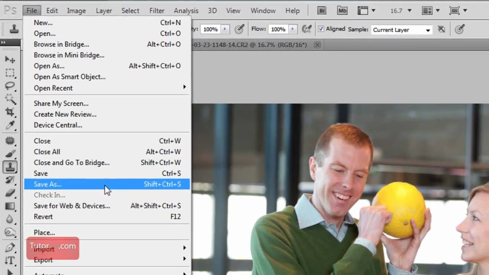Select the History Brush tool

click(10, 180)
